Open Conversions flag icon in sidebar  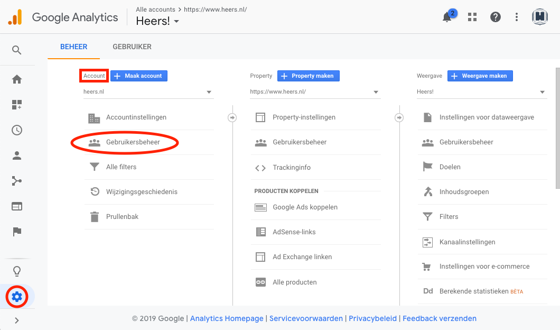(x=17, y=232)
